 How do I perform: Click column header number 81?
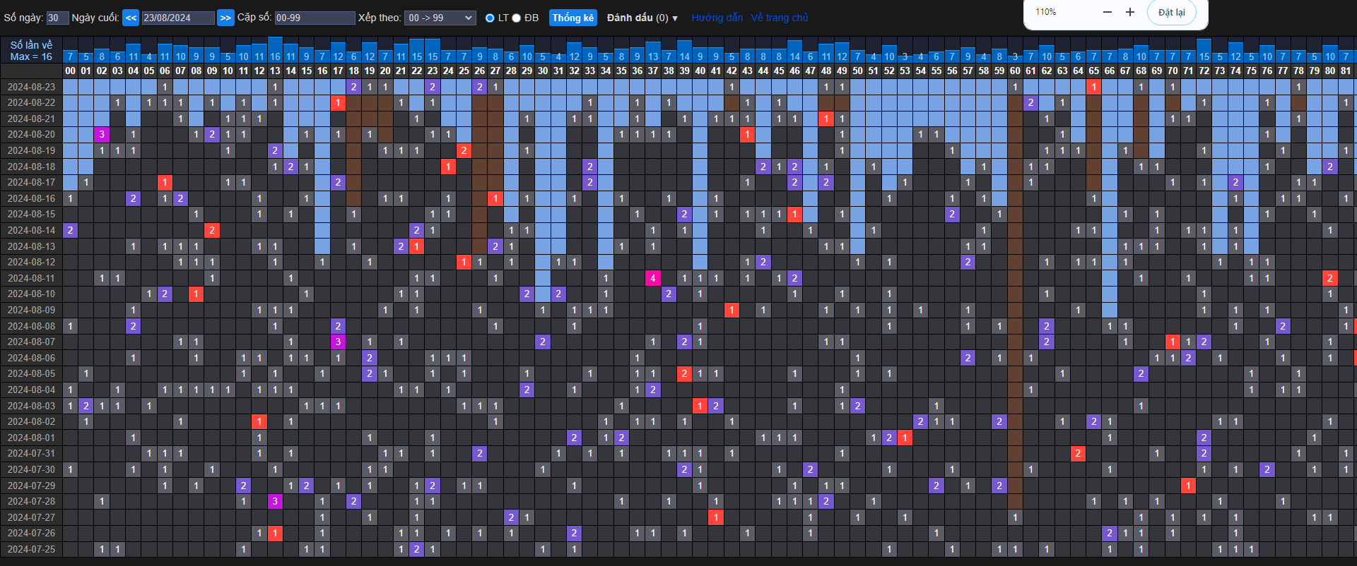(1346, 71)
